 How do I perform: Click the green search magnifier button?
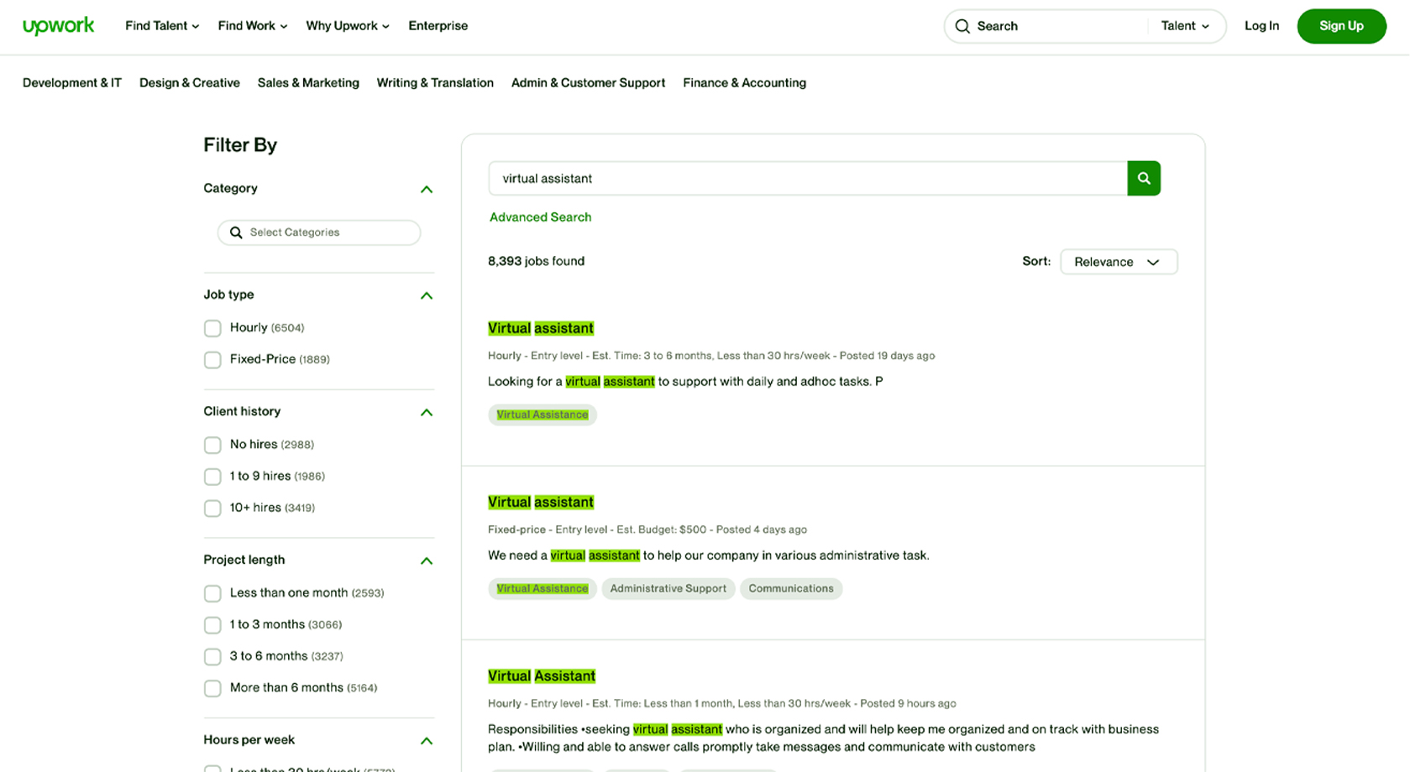click(x=1143, y=179)
